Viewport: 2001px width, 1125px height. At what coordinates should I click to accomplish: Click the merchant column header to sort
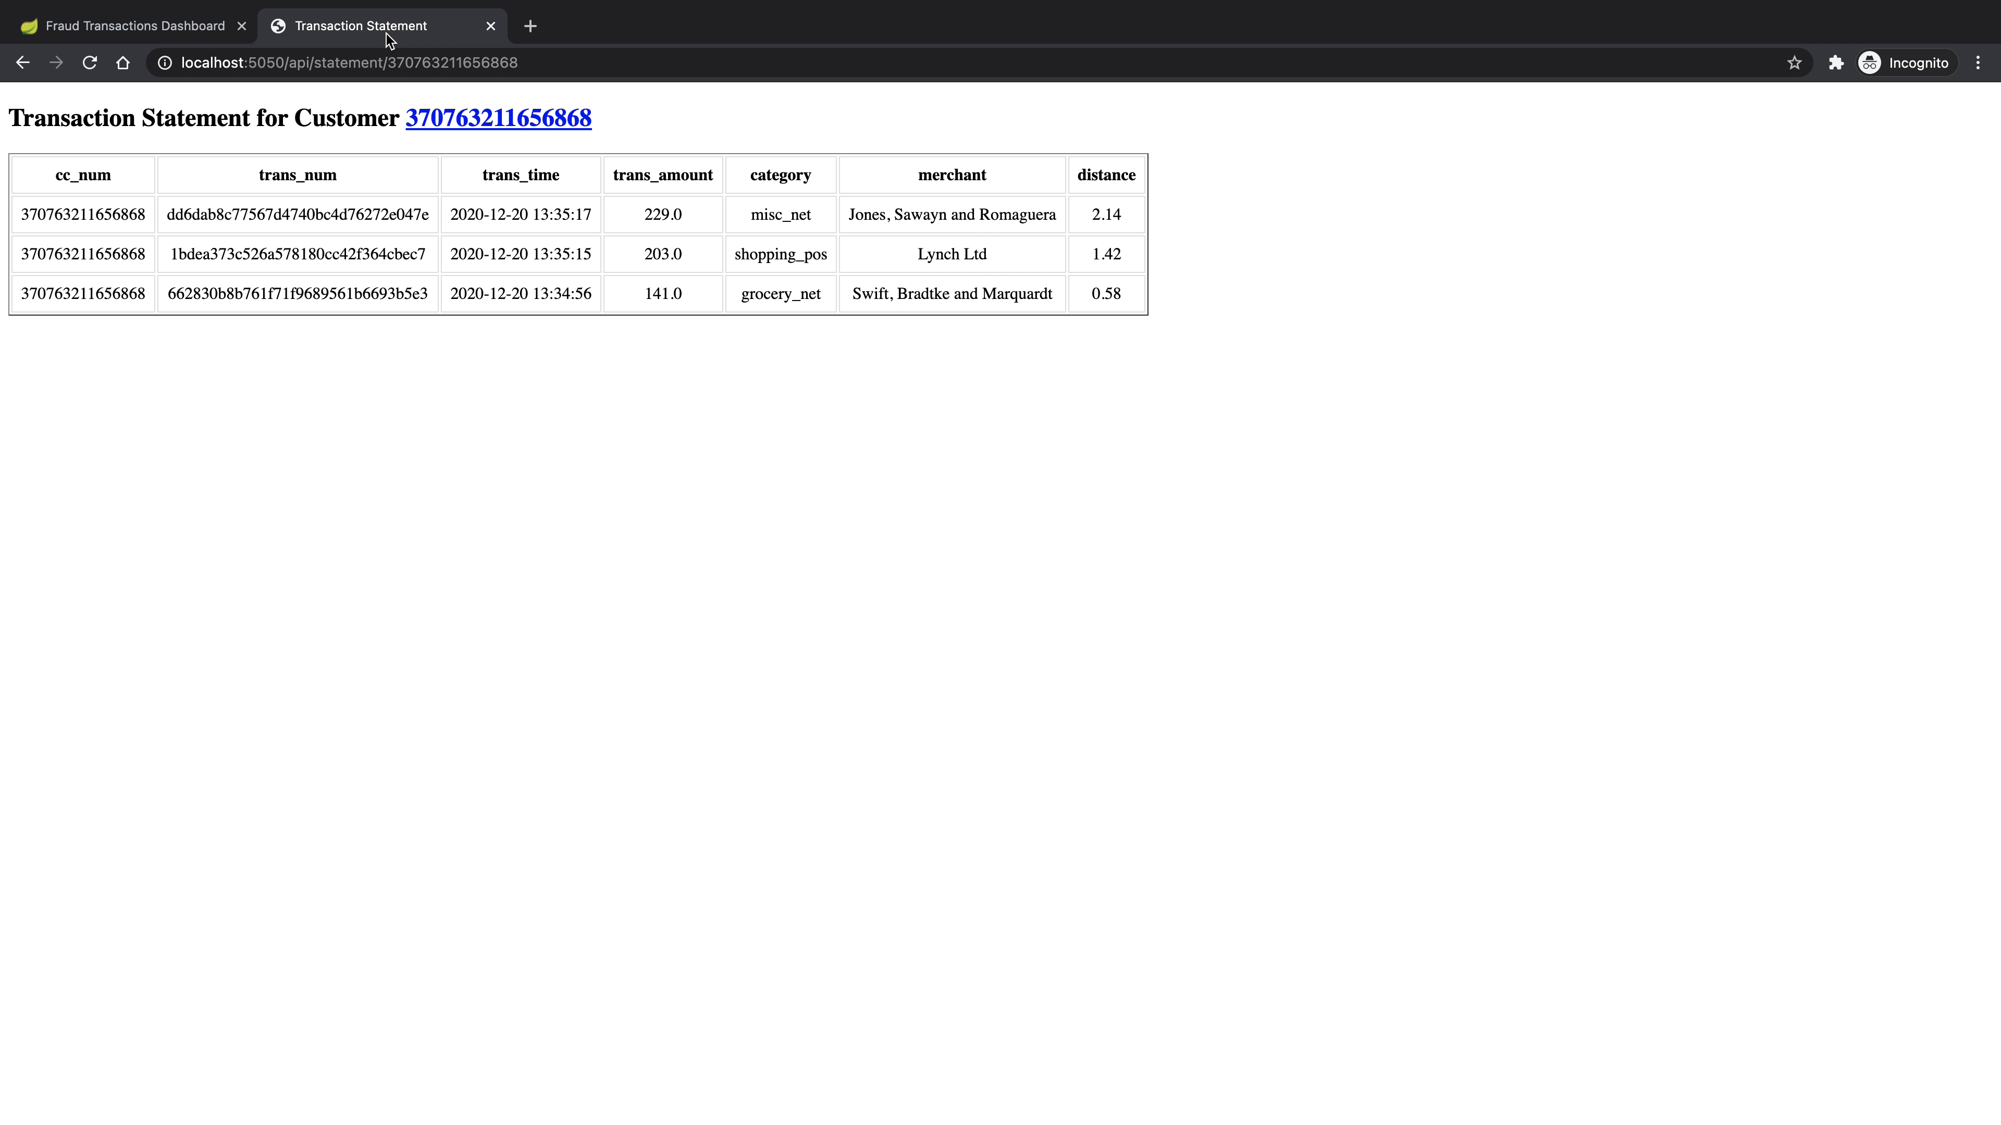click(x=953, y=174)
